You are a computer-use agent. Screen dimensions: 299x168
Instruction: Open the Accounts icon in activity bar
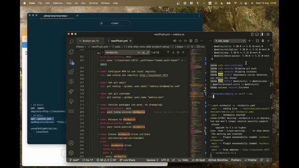pyautogui.click(x=71, y=143)
